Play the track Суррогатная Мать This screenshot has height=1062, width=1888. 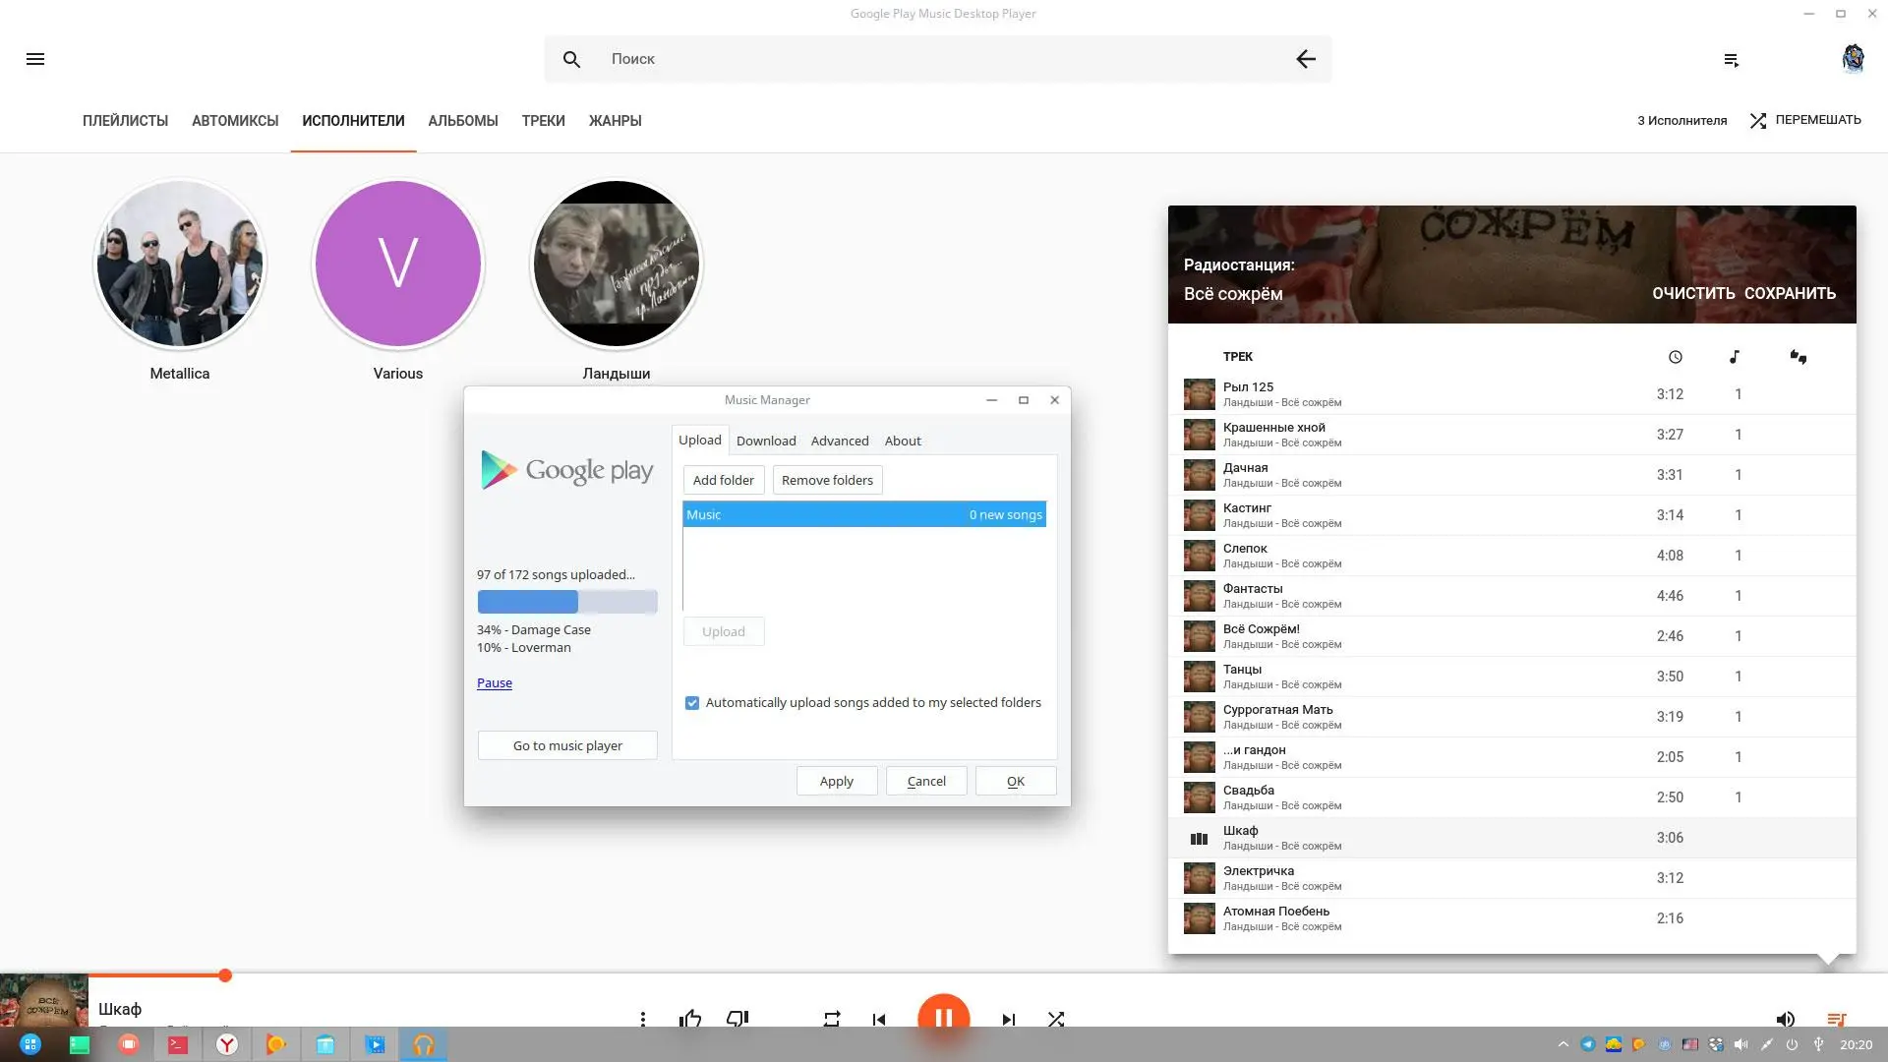click(1512, 717)
